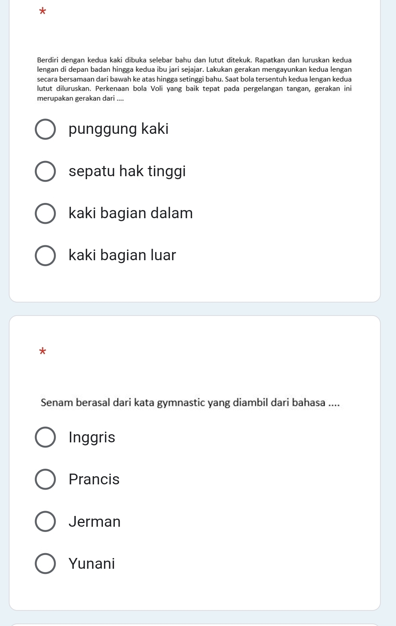Click the 'sepatu hak tinggi' option text
The width and height of the screenshot is (396, 626).
(127, 171)
